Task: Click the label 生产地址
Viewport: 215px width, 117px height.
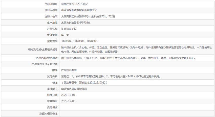Action: tap(52, 22)
